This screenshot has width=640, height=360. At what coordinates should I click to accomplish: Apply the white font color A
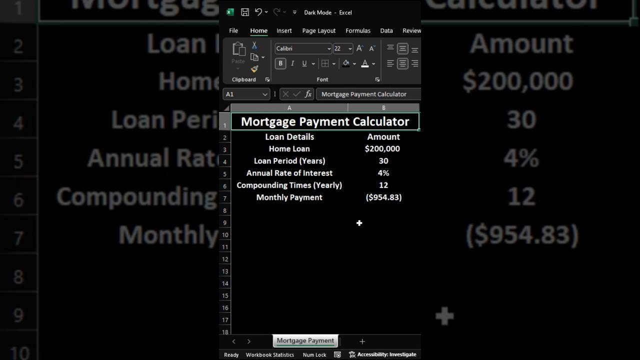click(365, 63)
